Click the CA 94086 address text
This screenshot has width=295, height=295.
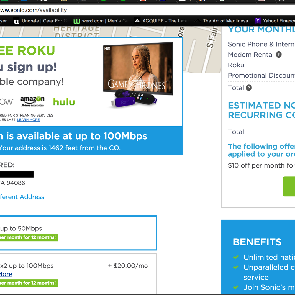pyautogui.click(x=12, y=183)
